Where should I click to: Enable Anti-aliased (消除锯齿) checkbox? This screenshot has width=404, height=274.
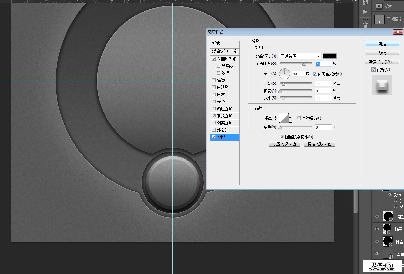pyautogui.click(x=298, y=118)
